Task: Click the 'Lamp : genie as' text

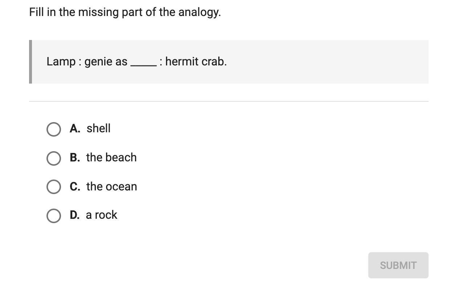Action: [x=87, y=61]
